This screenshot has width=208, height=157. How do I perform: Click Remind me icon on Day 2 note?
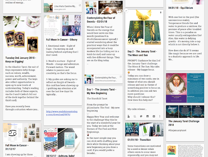pyautogui.click(x=128, y=116)
